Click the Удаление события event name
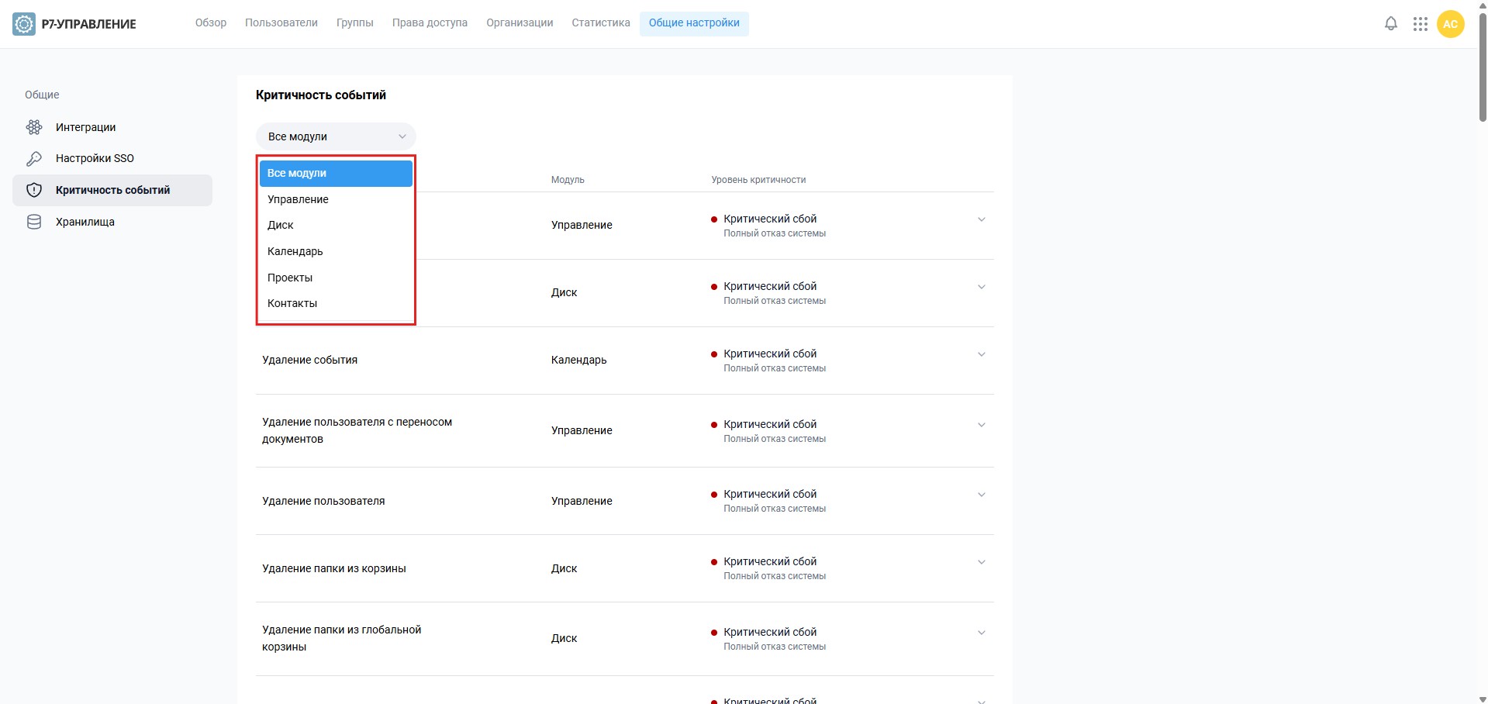This screenshot has width=1488, height=704. (x=309, y=360)
